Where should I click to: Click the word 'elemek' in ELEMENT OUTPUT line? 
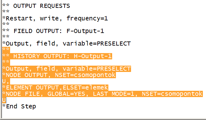(x=97, y=88)
